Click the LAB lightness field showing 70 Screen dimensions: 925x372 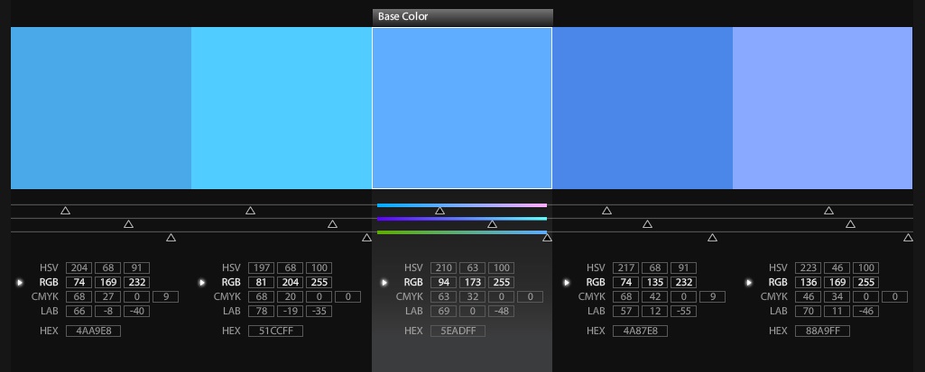tap(806, 312)
